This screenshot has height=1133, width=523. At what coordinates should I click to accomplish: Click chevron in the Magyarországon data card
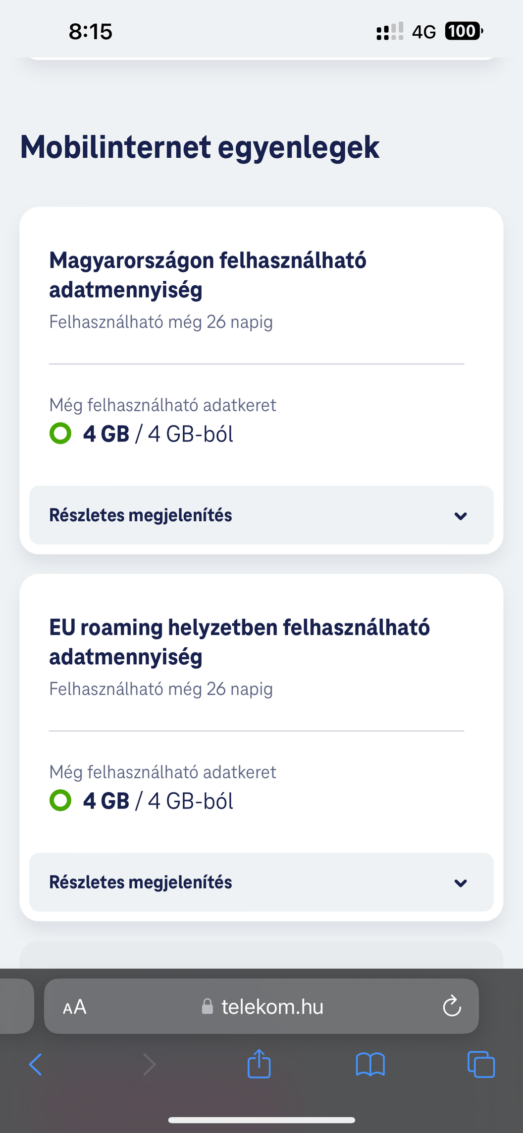tap(461, 516)
